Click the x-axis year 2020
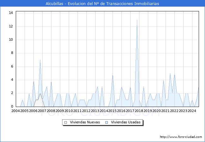Screen dimensions: 205x142 157,111
